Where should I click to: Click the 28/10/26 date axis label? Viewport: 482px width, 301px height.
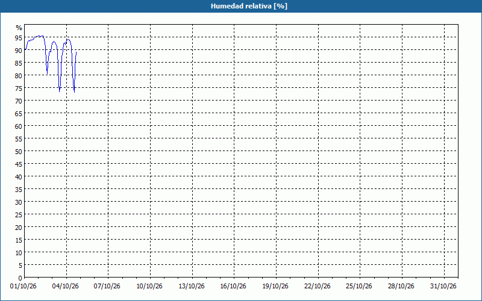pyautogui.click(x=401, y=287)
